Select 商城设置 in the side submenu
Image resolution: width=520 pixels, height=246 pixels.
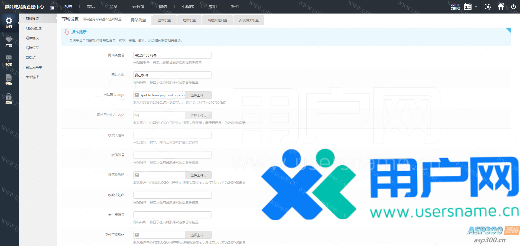pyautogui.click(x=32, y=19)
